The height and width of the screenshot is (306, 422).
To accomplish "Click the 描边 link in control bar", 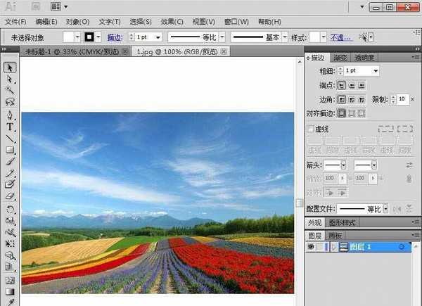I will [x=115, y=37].
